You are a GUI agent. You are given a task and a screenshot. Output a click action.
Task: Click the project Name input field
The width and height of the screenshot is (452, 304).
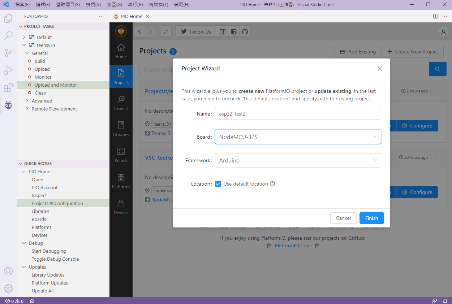coord(298,114)
